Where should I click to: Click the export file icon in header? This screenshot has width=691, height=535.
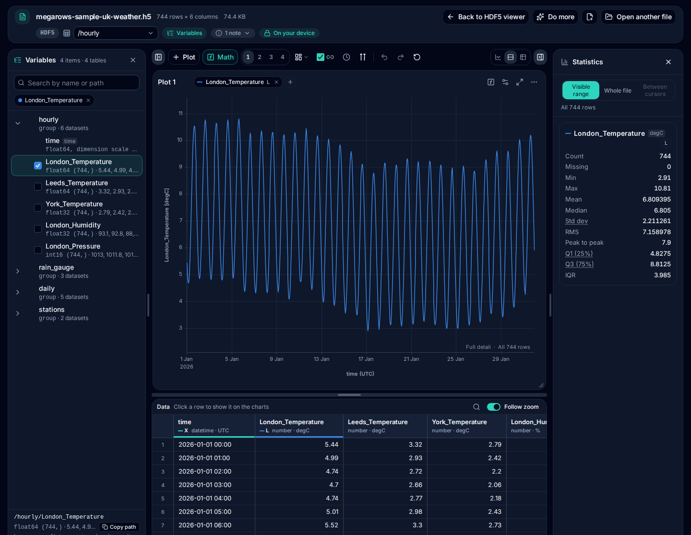(590, 17)
